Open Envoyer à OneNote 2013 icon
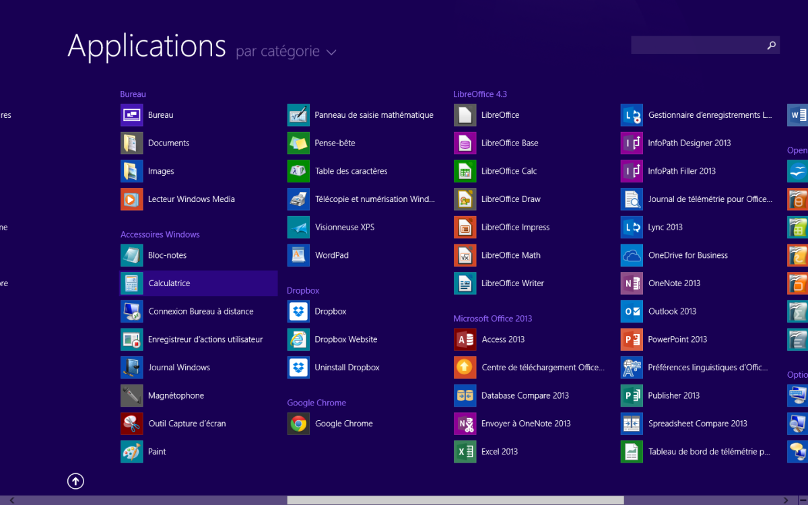Image resolution: width=808 pixels, height=505 pixels. (465, 424)
